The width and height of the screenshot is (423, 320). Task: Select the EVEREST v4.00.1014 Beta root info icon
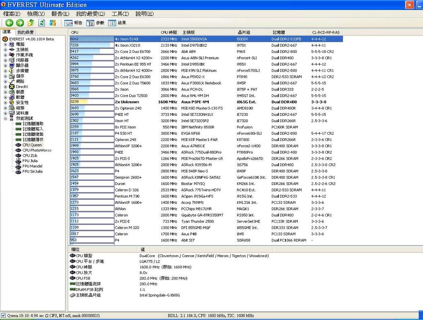5,39
